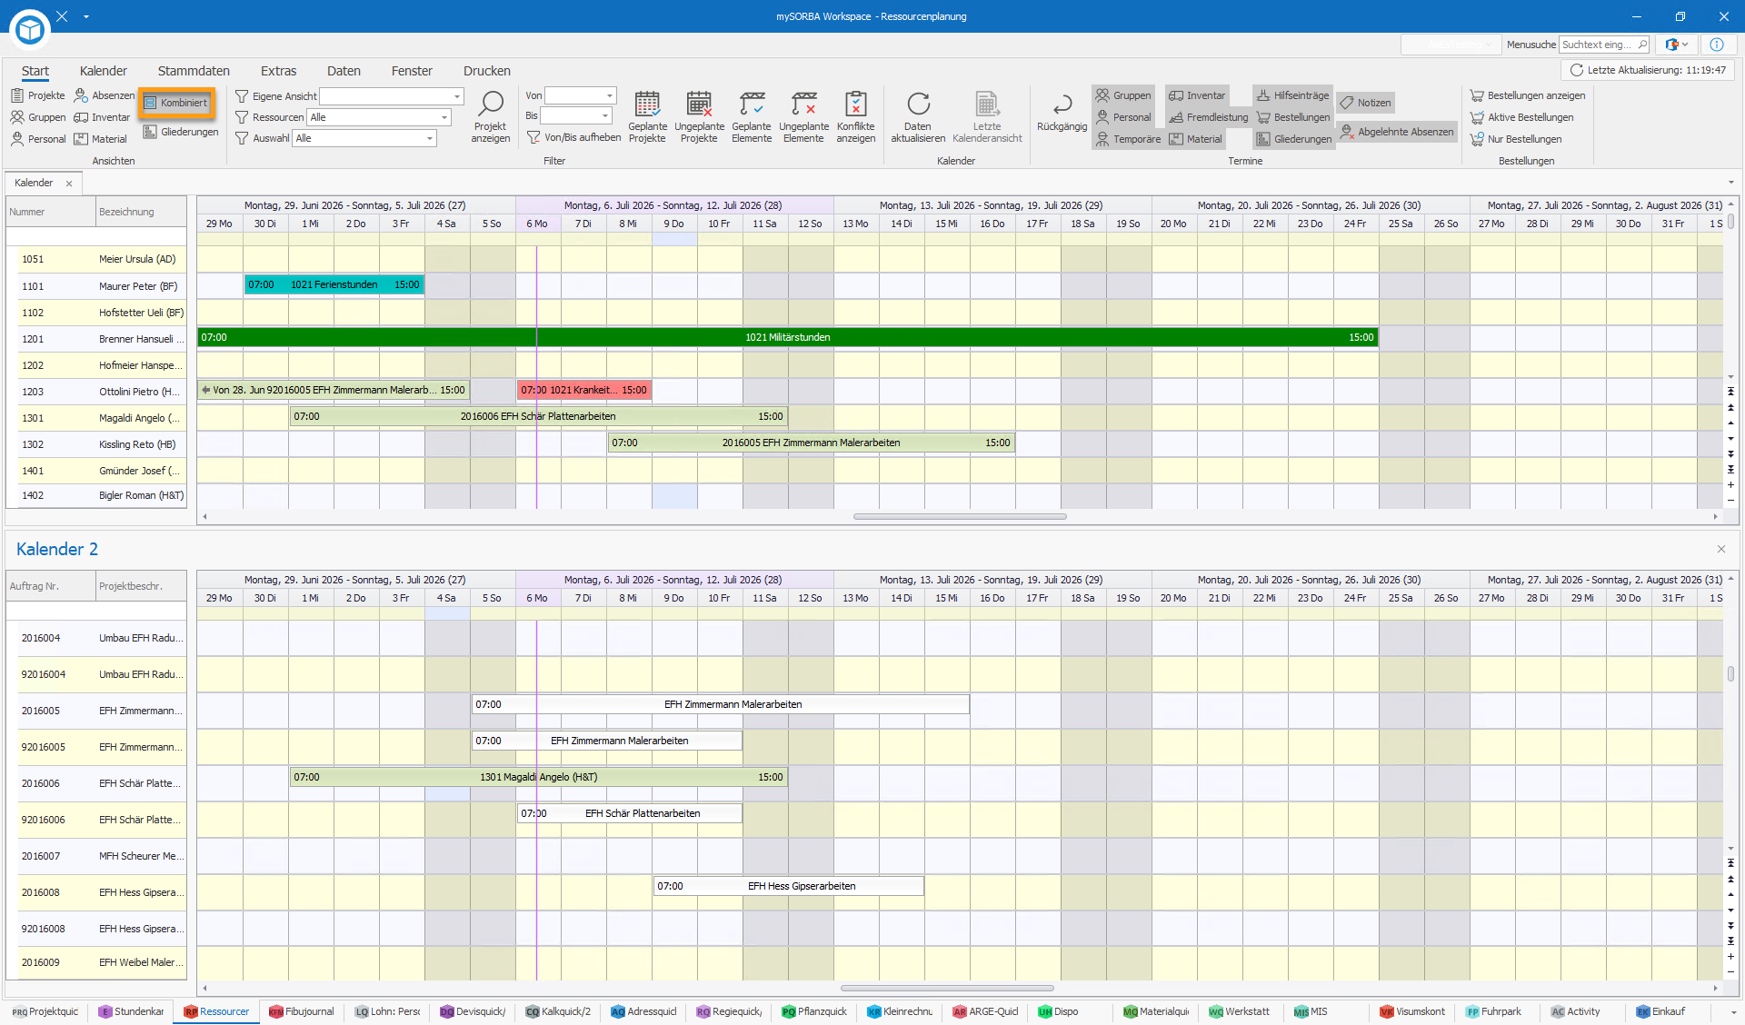Screen dimensions: 1745x1025
Task: Click Ungeplante Elemente filter icon
Action: point(803,116)
